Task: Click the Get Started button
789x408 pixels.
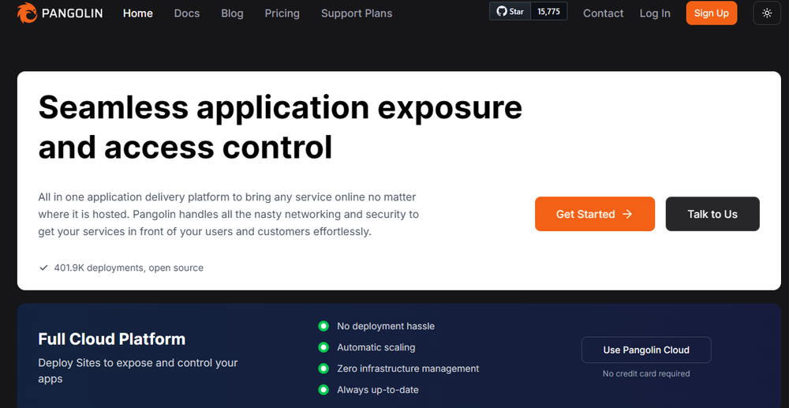Action: (x=595, y=214)
